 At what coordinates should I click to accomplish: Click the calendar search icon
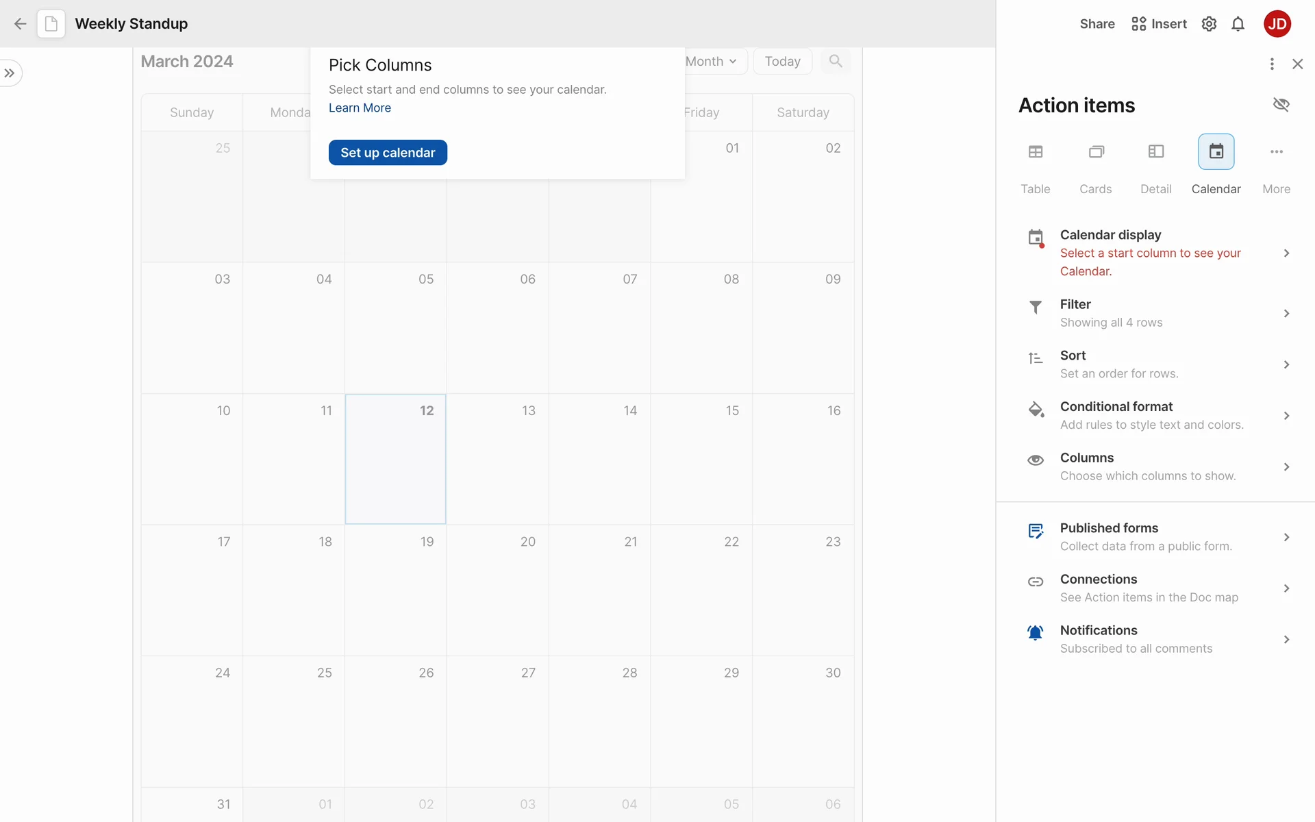coord(835,61)
